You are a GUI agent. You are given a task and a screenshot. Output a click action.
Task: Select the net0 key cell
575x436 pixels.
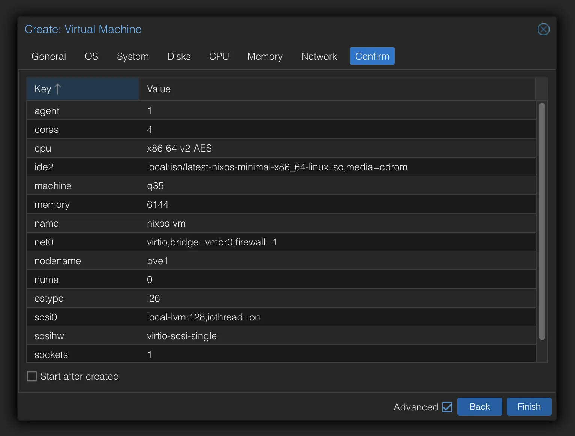click(x=83, y=242)
